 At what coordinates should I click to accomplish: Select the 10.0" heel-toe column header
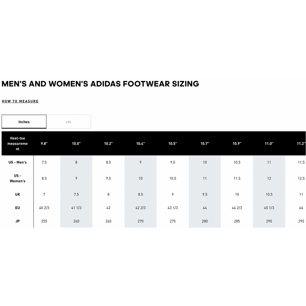(x=76, y=144)
